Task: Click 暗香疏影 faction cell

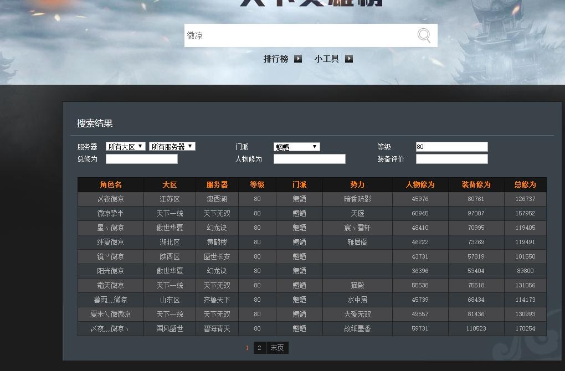Action: coord(357,199)
